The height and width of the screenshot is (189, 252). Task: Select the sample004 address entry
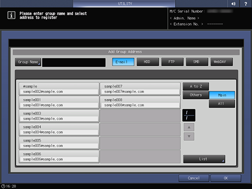[x=59, y=130]
